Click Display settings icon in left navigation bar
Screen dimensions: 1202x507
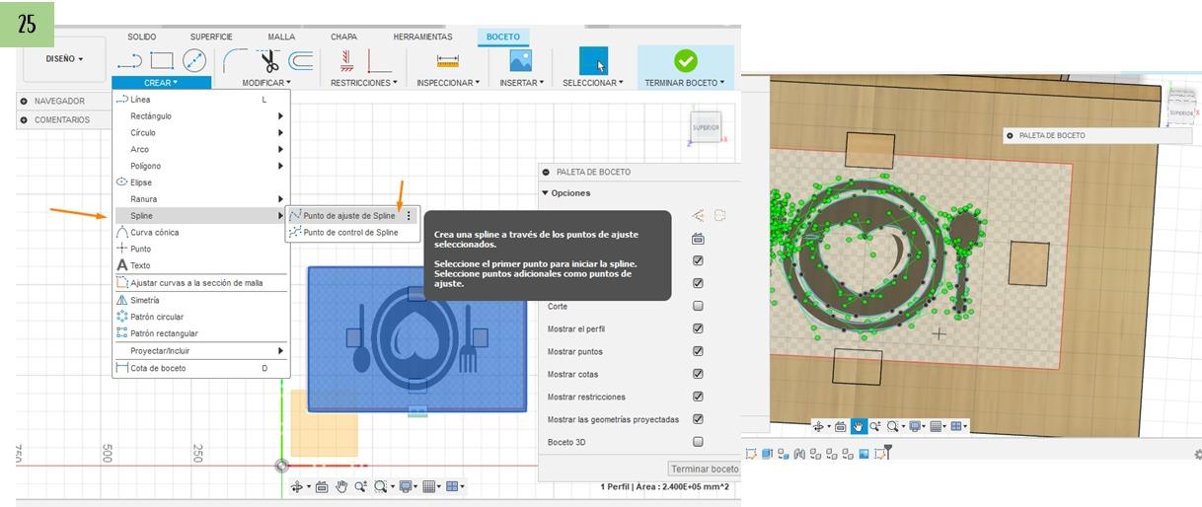tap(407, 486)
